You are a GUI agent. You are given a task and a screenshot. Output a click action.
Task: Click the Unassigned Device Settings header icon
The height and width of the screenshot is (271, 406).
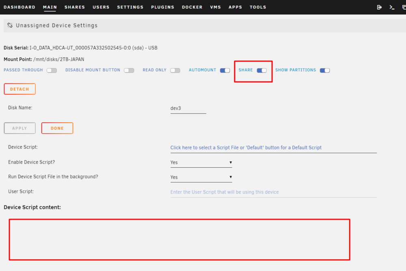pyautogui.click(x=10, y=25)
